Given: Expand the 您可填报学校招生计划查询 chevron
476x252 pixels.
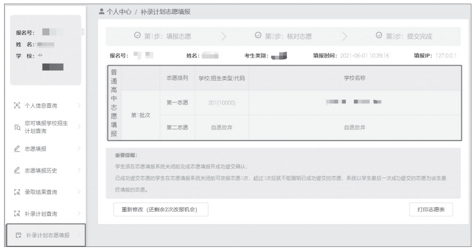Looking at the screenshot, I should pyautogui.click(x=79, y=127).
